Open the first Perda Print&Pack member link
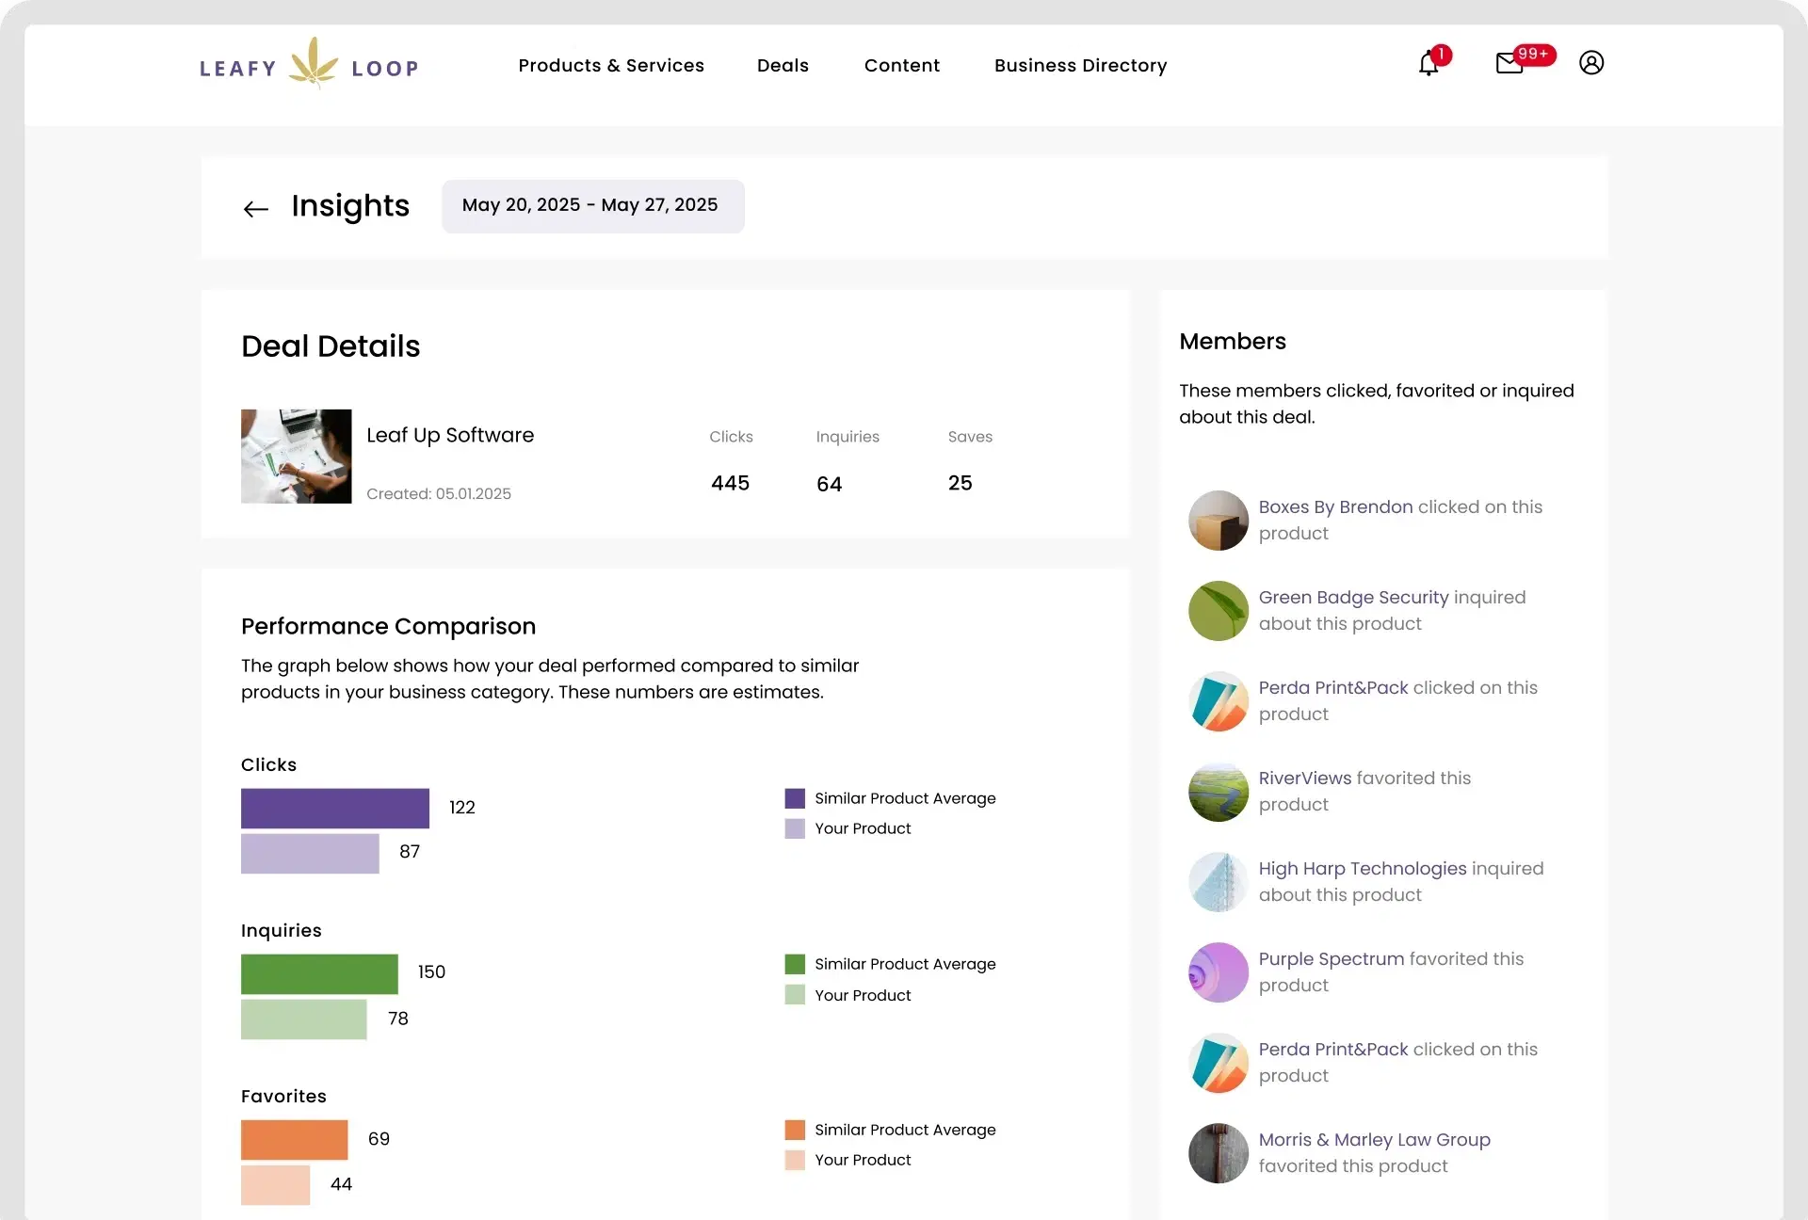1808x1220 pixels. (1332, 688)
